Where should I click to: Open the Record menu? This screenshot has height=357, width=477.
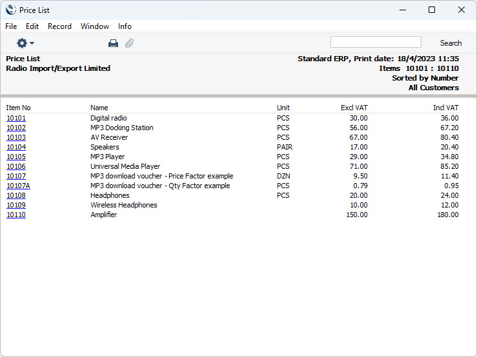59,26
